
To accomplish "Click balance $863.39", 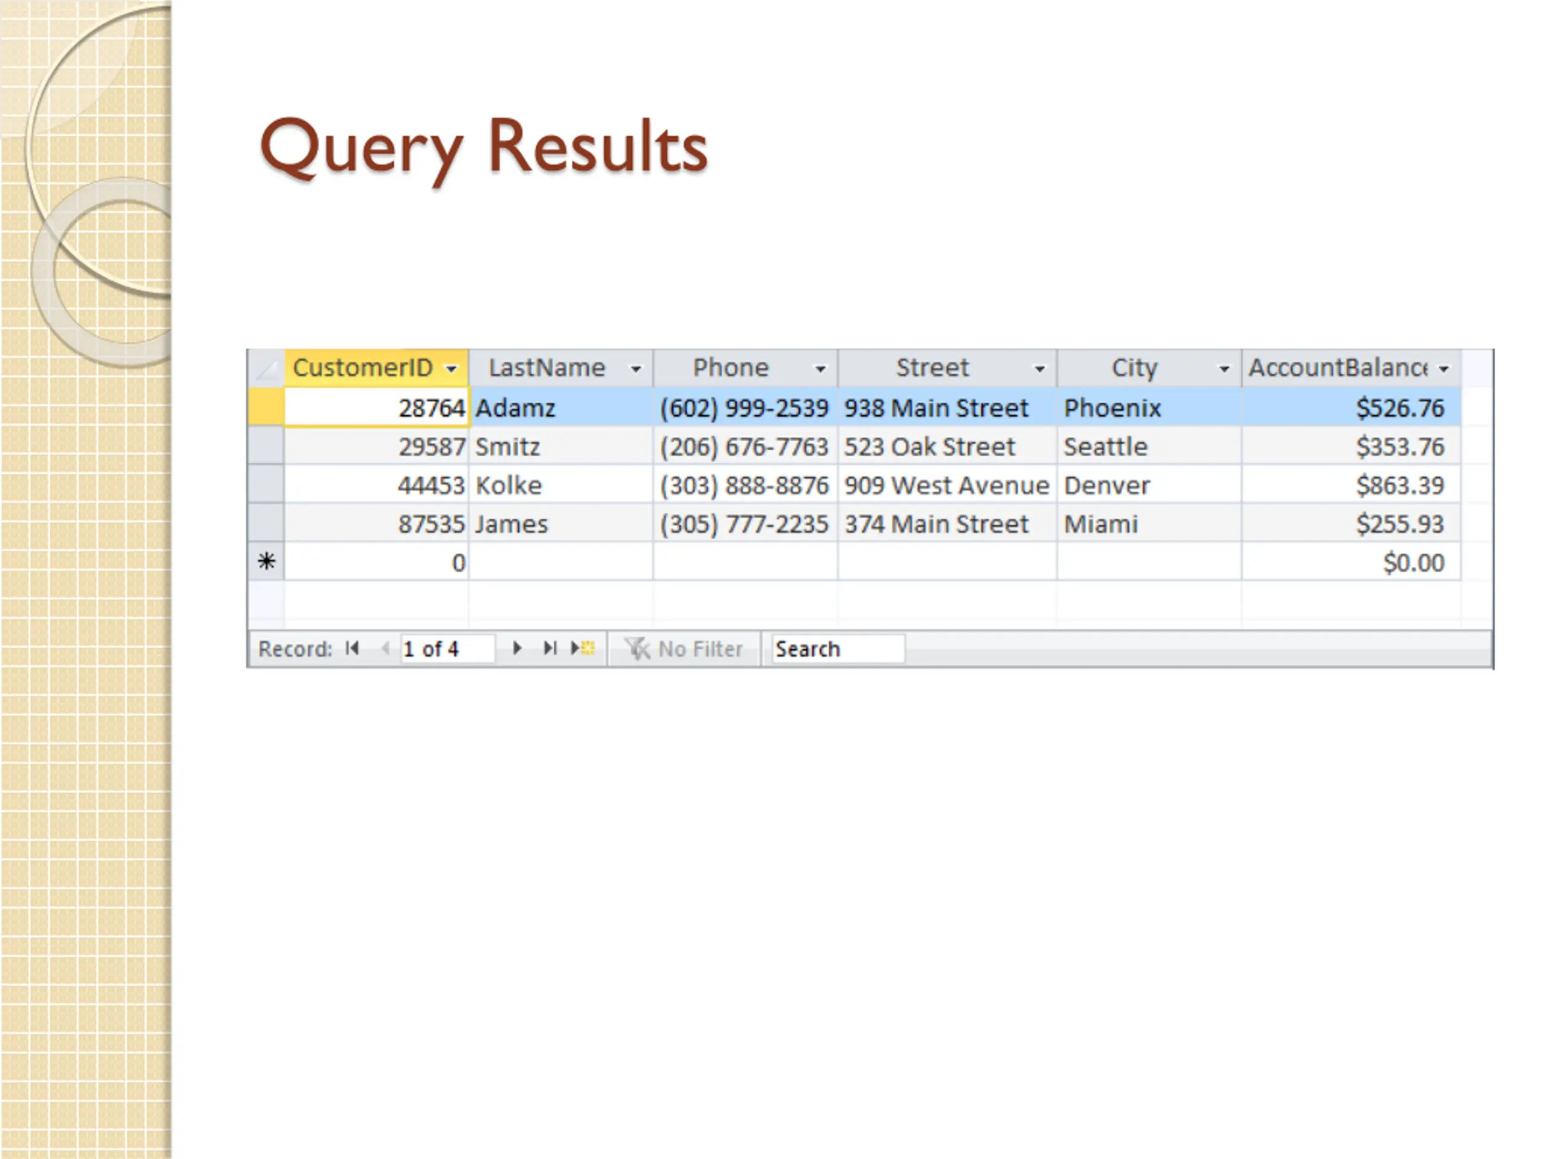I will pos(1352,485).
